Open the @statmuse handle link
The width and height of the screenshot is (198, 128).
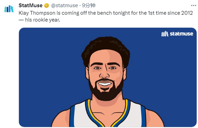pyautogui.click(x=64, y=6)
